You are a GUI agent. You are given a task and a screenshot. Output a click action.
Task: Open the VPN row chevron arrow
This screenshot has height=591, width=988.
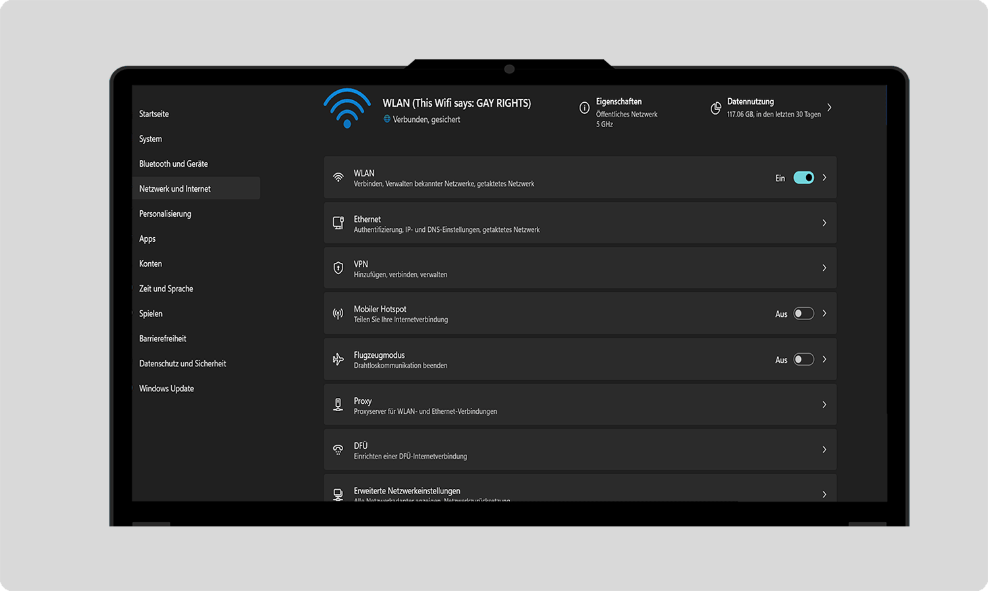(824, 267)
